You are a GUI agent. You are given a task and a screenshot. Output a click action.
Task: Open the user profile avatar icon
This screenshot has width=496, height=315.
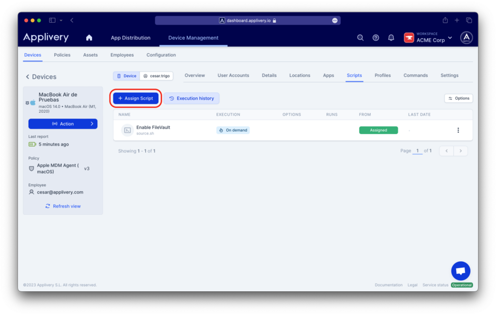click(466, 38)
